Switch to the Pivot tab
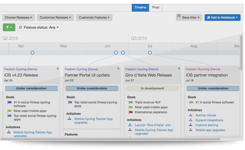This screenshot has width=245, height=150. (156, 8)
